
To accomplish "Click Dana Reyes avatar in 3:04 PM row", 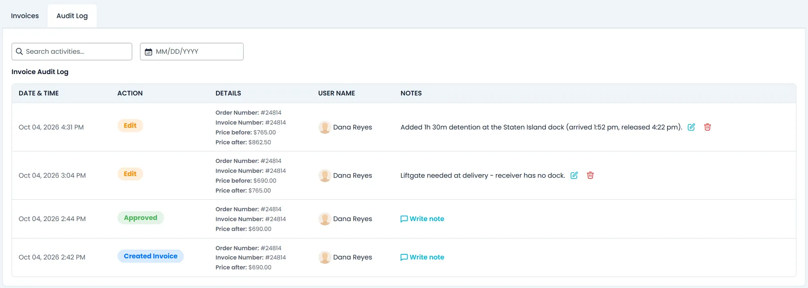I will pyautogui.click(x=325, y=175).
